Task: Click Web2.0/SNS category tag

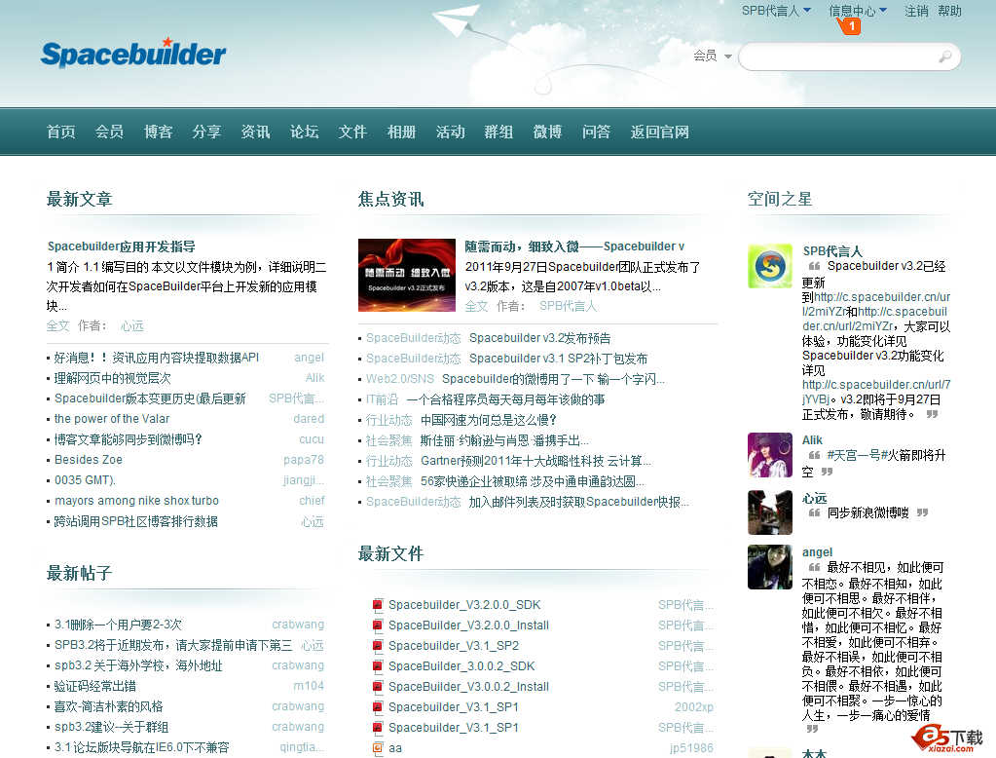Action: [400, 378]
